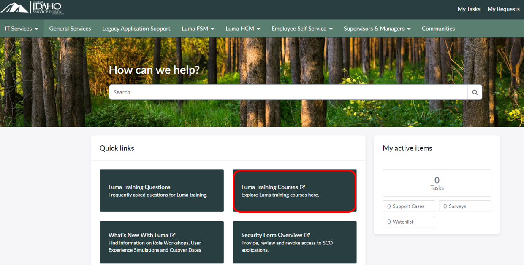
Task: Expand the IT Services dropdown menu
Action: pyautogui.click(x=22, y=29)
